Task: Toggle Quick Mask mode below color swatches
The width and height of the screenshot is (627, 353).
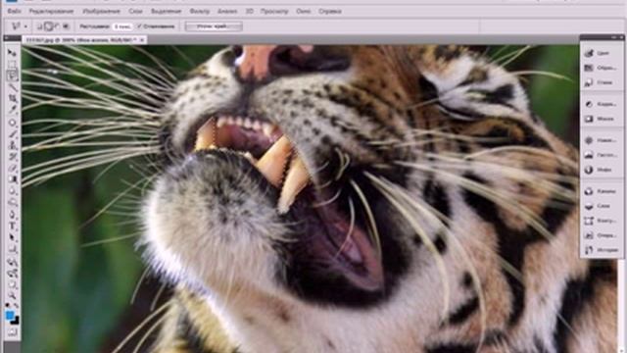Action: coord(13,332)
